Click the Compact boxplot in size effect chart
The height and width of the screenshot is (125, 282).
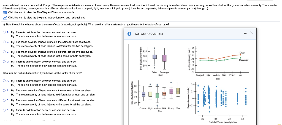[x=143, y=94]
